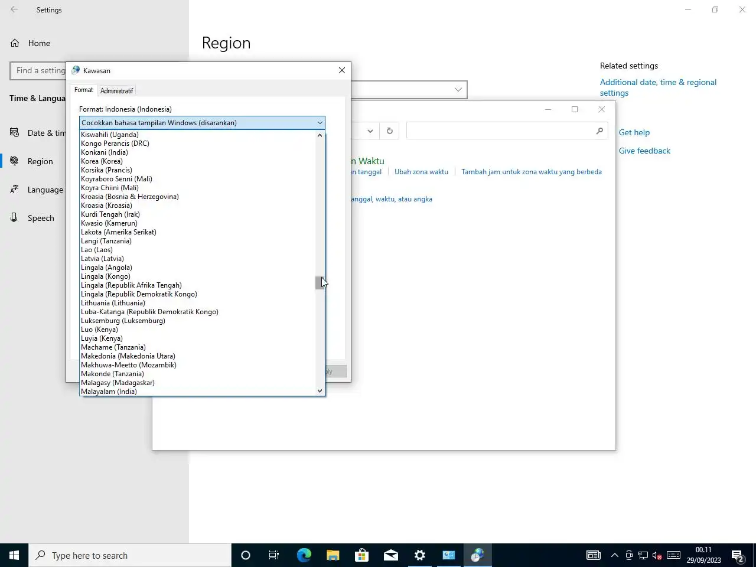Screen dimensions: 756x567
Task: Open Microsoft Store from taskbar
Action: 361,555
